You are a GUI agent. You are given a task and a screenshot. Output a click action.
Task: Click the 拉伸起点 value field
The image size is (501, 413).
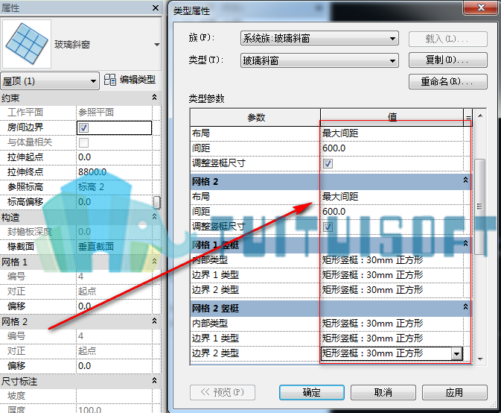click(x=114, y=157)
